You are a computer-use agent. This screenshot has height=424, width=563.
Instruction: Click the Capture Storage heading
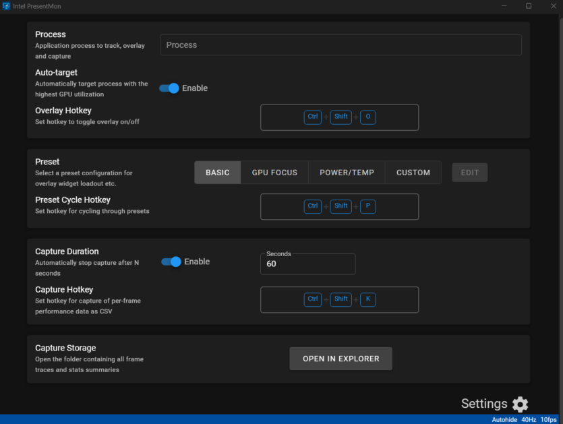65,348
